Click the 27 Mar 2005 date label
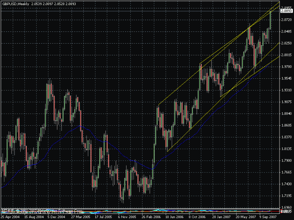This screenshot has height=220, width=294. coord(80,217)
